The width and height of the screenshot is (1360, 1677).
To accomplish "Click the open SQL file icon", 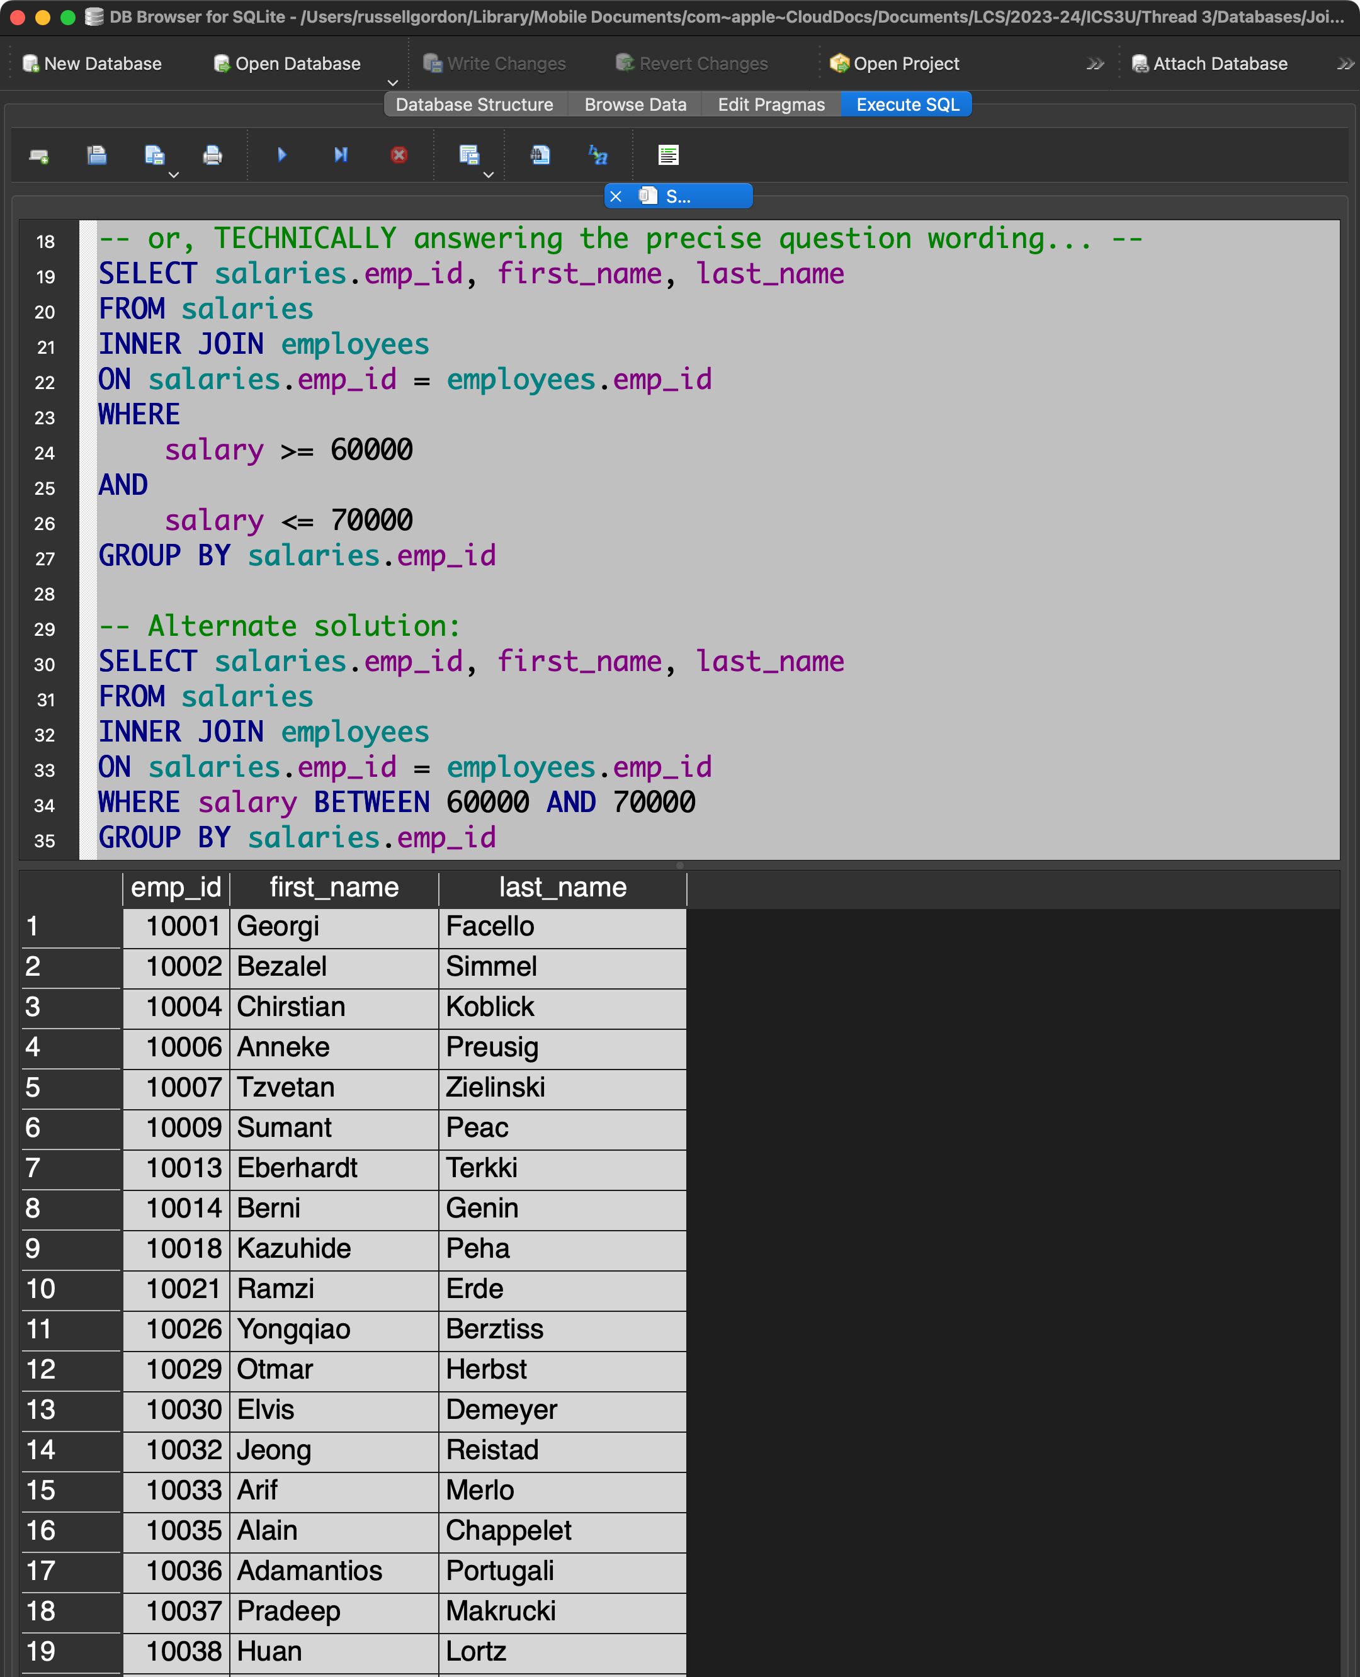I will point(96,156).
